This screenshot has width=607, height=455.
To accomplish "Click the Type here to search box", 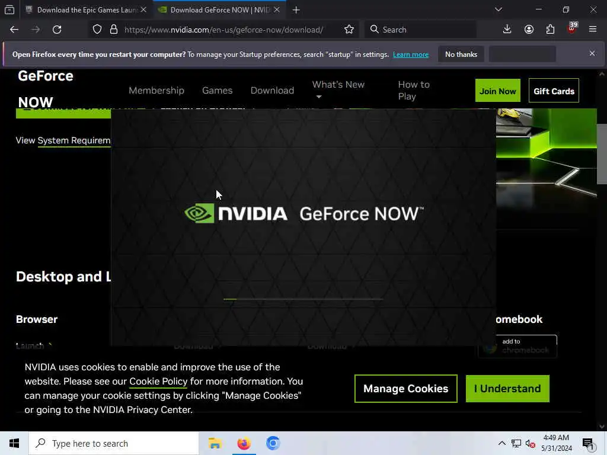I will coord(114,443).
